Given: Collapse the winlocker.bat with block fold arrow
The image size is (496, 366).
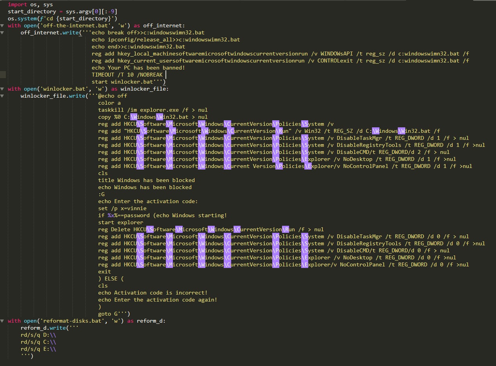Looking at the screenshot, I should click(x=3, y=89).
